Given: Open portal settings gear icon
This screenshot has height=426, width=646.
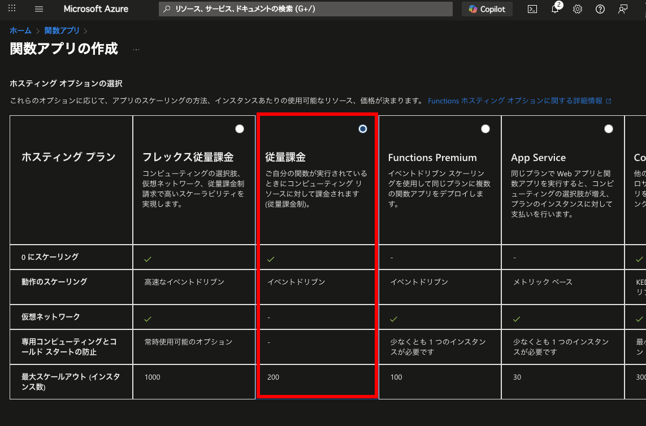Looking at the screenshot, I should [x=578, y=9].
